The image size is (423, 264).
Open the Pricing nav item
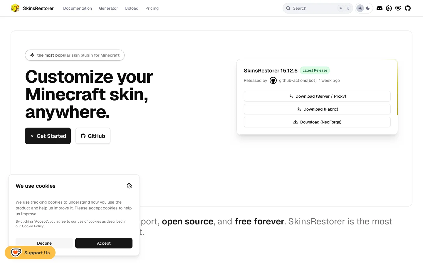152,8
